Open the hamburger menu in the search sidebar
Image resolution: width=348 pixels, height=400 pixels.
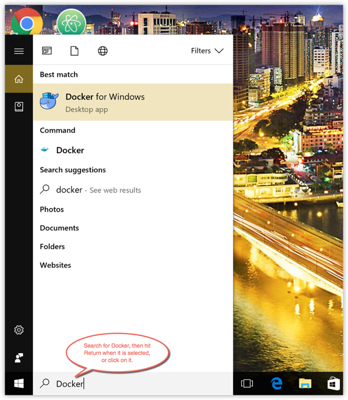[x=19, y=51]
